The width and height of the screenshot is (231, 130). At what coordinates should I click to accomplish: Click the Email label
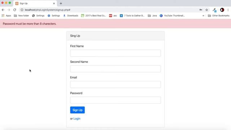[x=74, y=77]
